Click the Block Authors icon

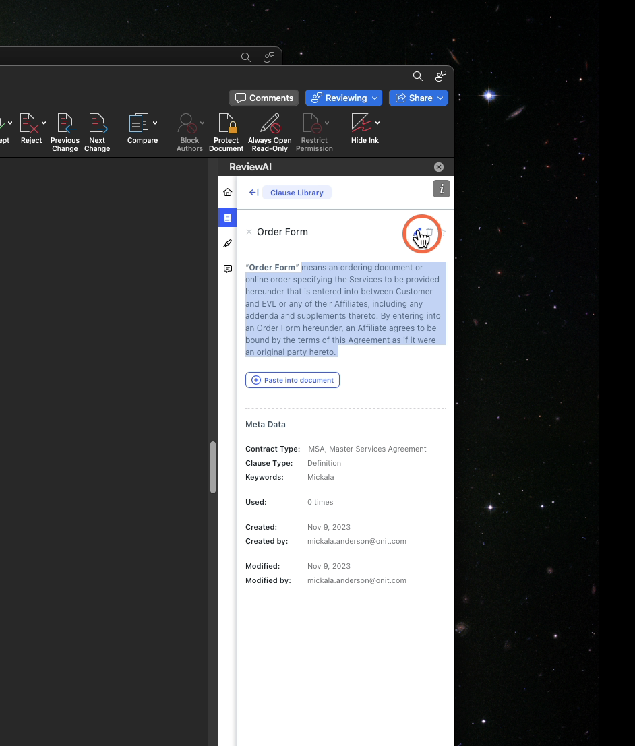[x=187, y=123]
